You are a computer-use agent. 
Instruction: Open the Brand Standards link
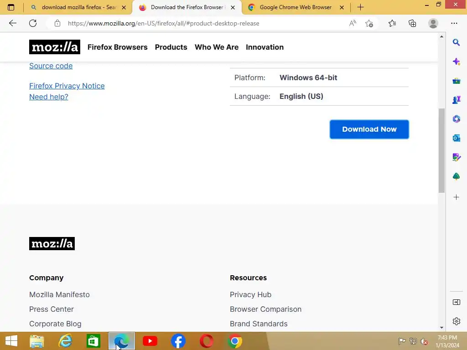click(259, 324)
